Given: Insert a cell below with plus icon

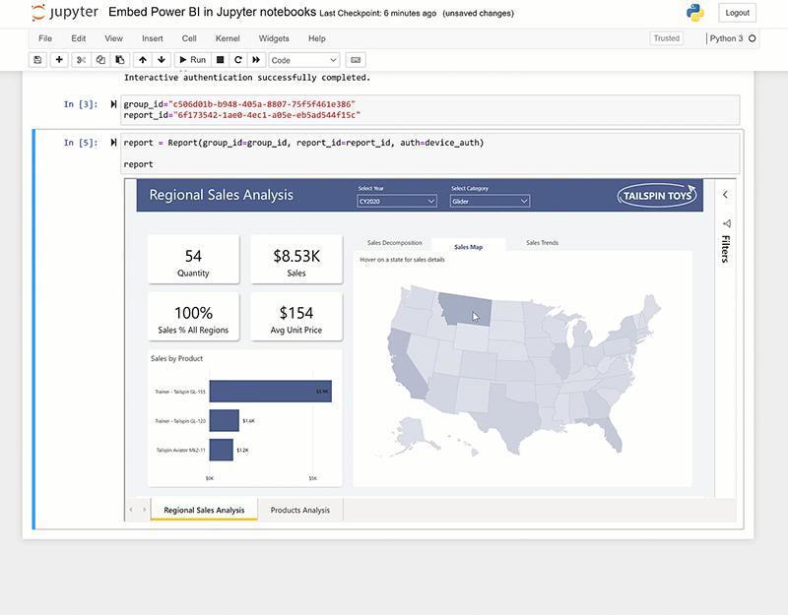Looking at the screenshot, I should (59, 60).
